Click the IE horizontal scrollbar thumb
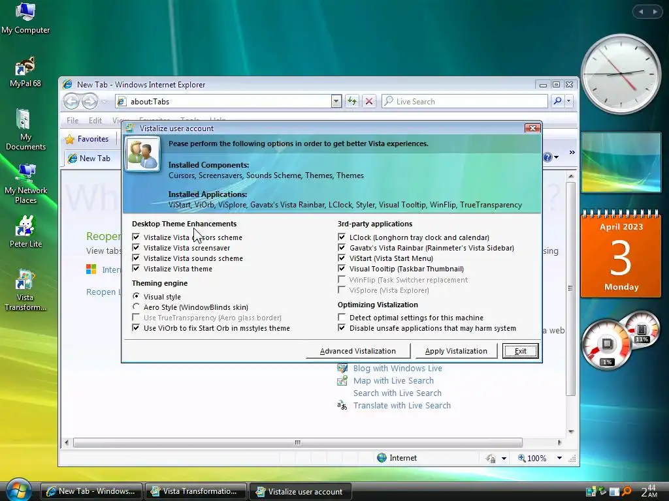 coord(298,442)
